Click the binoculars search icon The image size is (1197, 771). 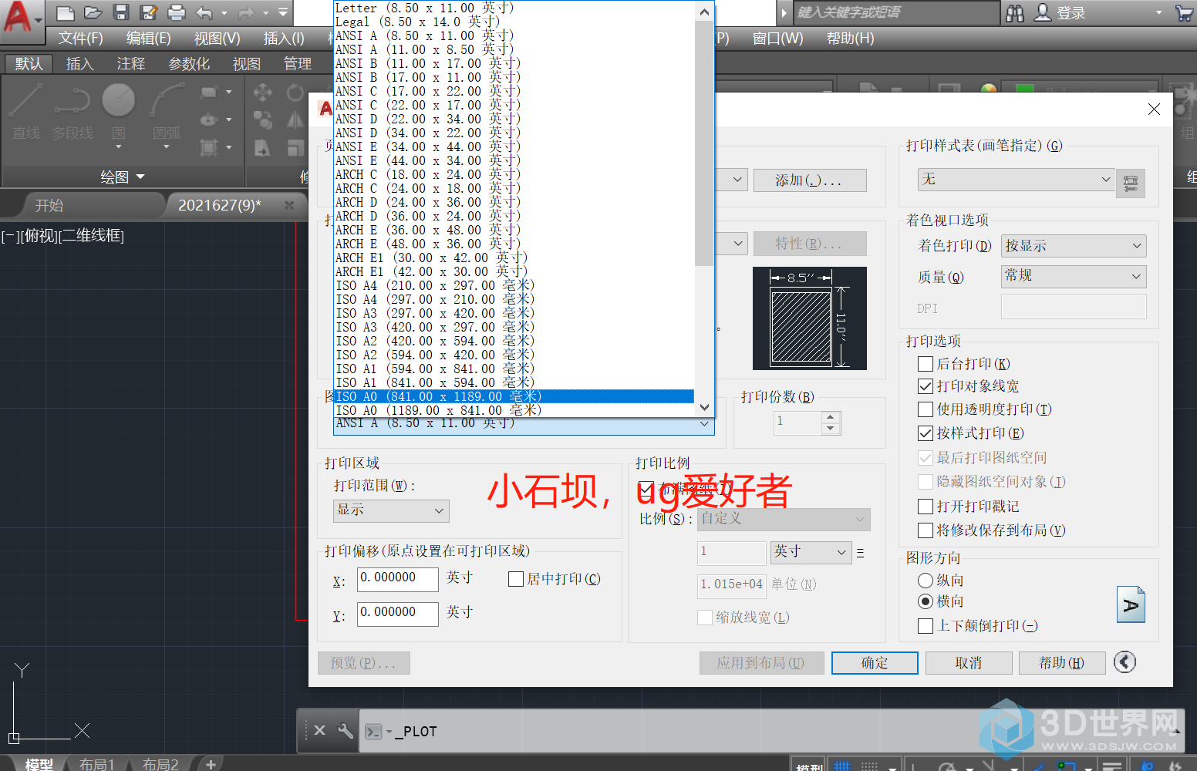[x=1016, y=12]
